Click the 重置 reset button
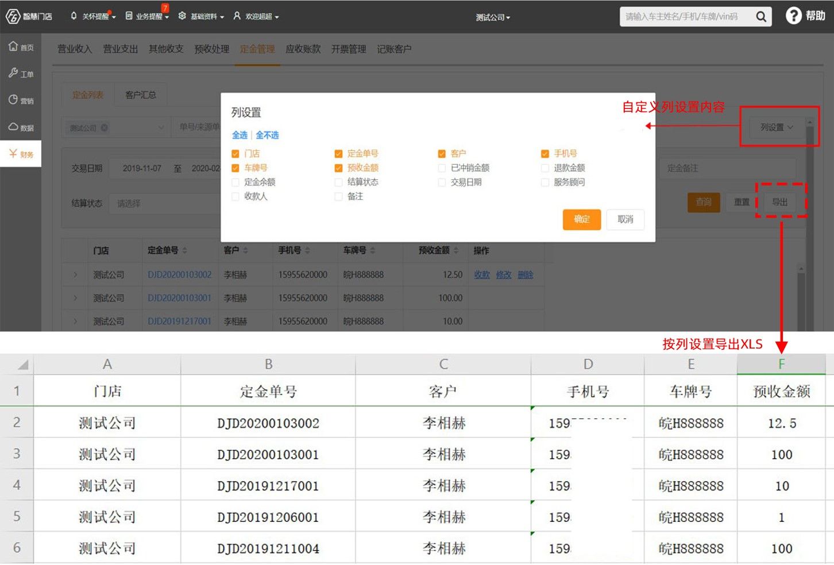Viewport: 834px width, 565px height. coord(742,202)
